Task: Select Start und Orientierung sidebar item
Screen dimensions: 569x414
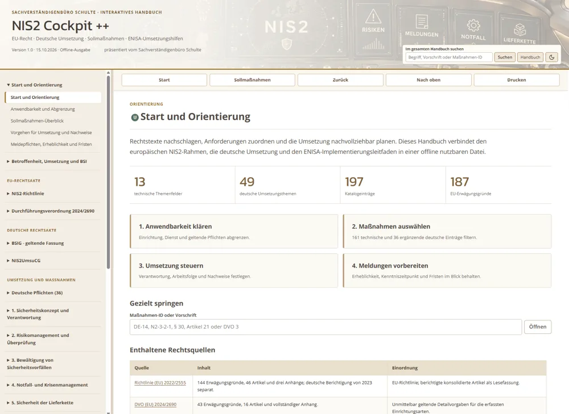Action: click(53, 98)
